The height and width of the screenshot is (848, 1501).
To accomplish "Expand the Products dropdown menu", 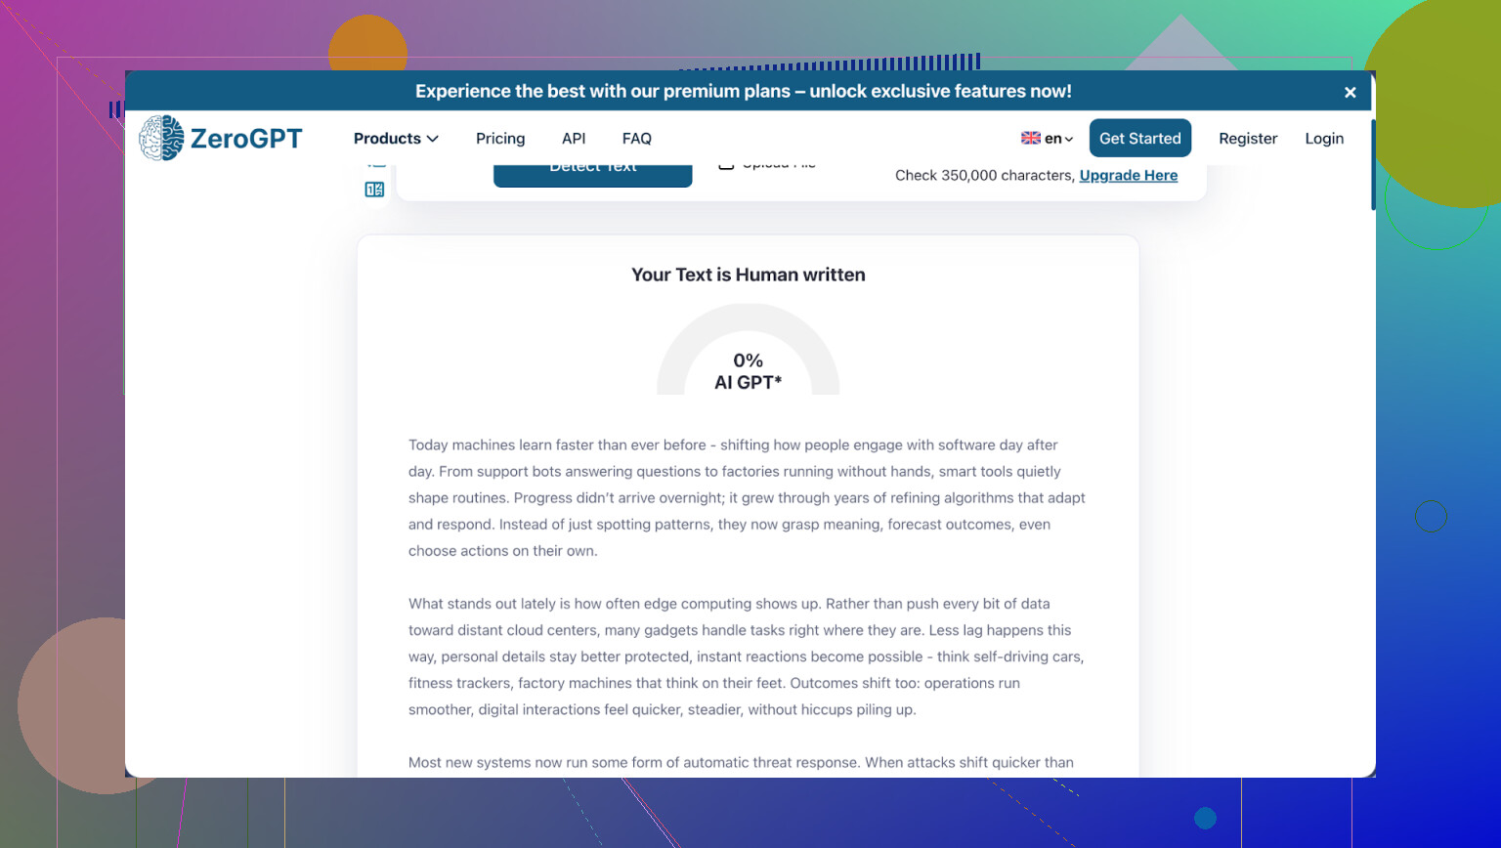I will tap(396, 139).
